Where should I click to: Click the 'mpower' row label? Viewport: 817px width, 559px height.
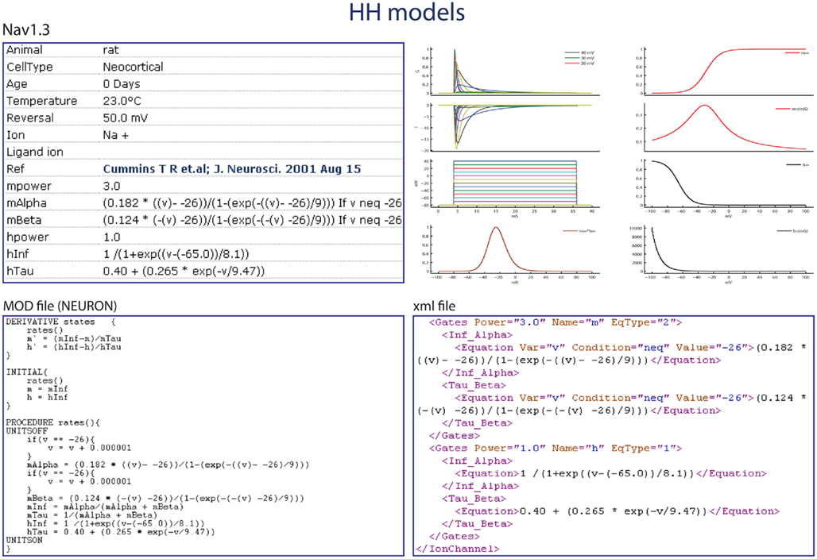coord(29,187)
